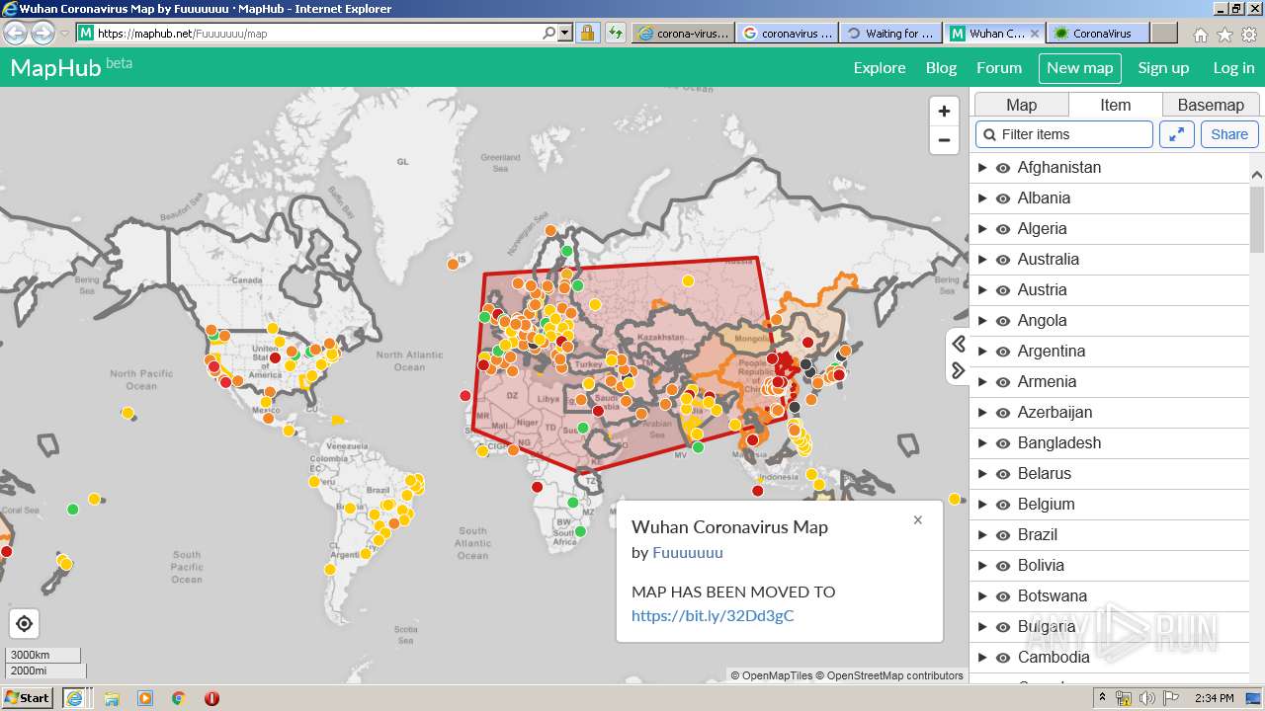Open author Fuuuuuuu's profile link
The width and height of the screenshot is (1265, 711).
pyautogui.click(x=688, y=553)
